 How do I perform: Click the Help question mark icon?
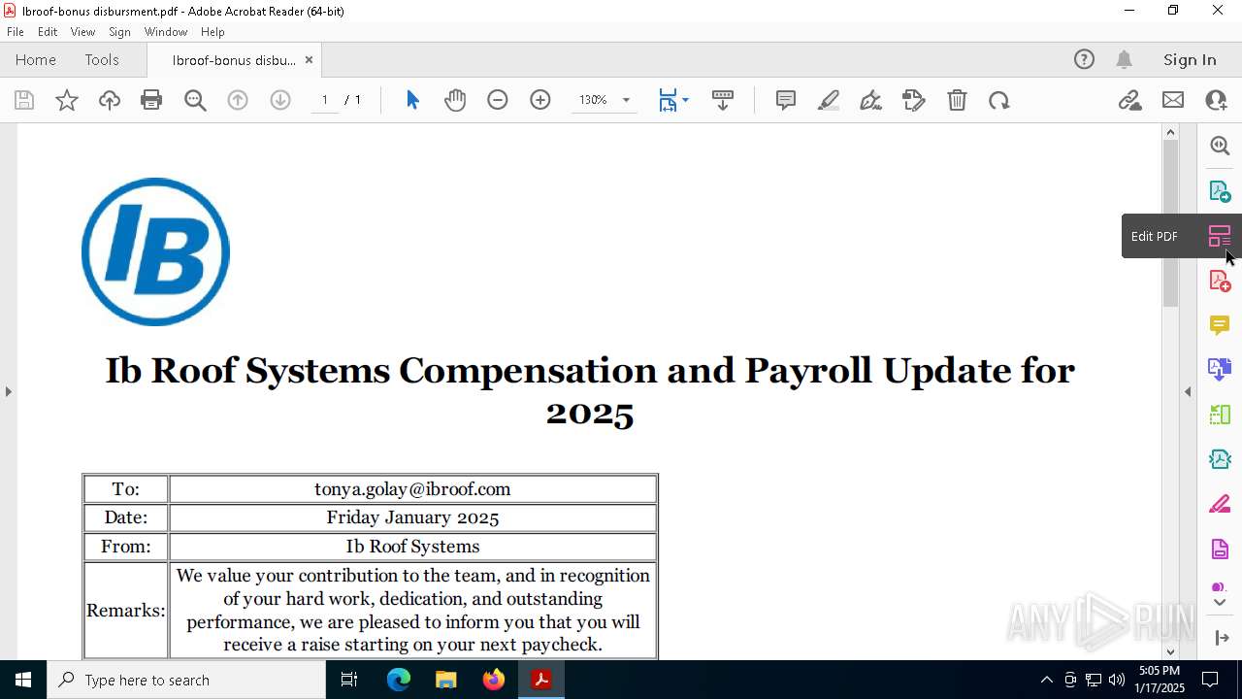(1084, 60)
